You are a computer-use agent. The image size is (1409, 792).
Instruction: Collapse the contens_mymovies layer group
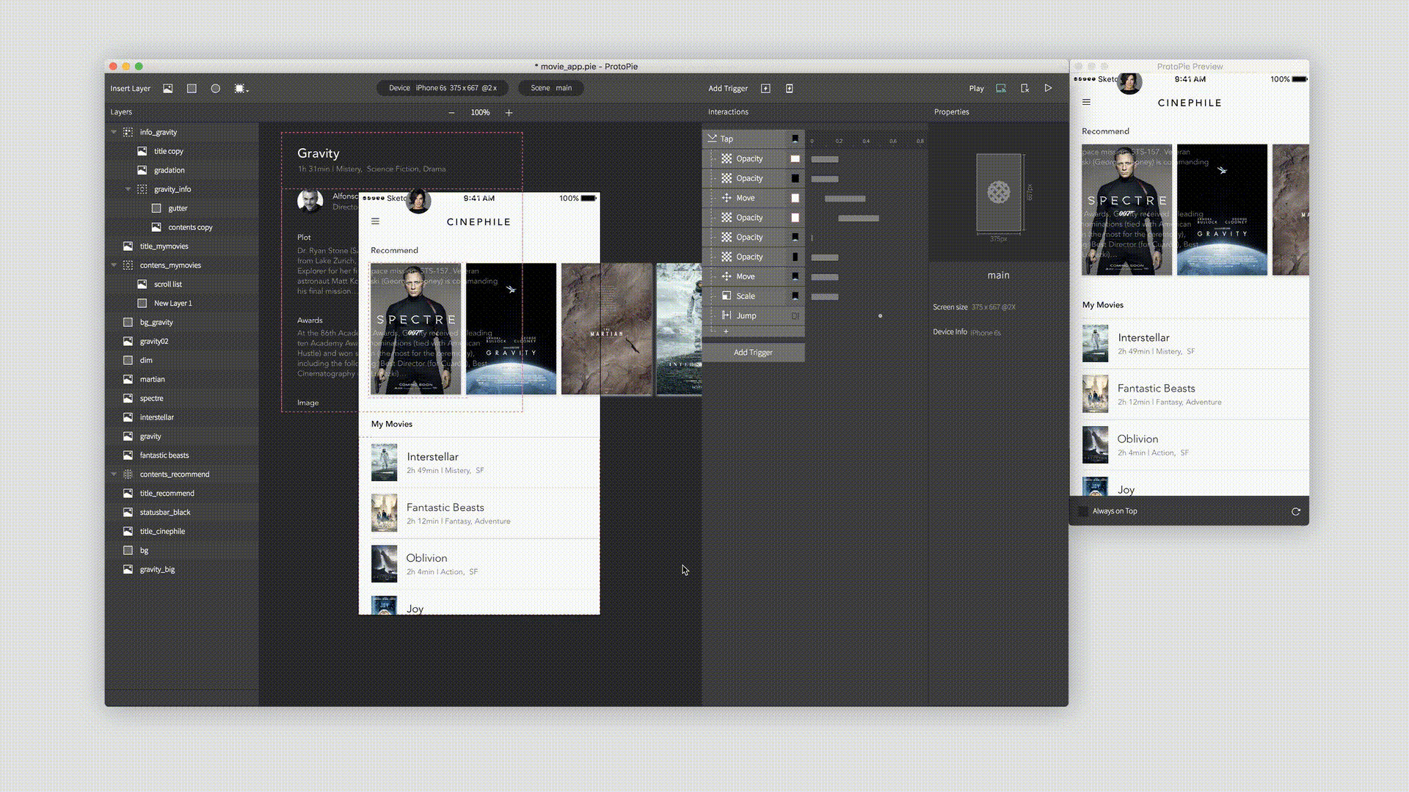click(114, 265)
